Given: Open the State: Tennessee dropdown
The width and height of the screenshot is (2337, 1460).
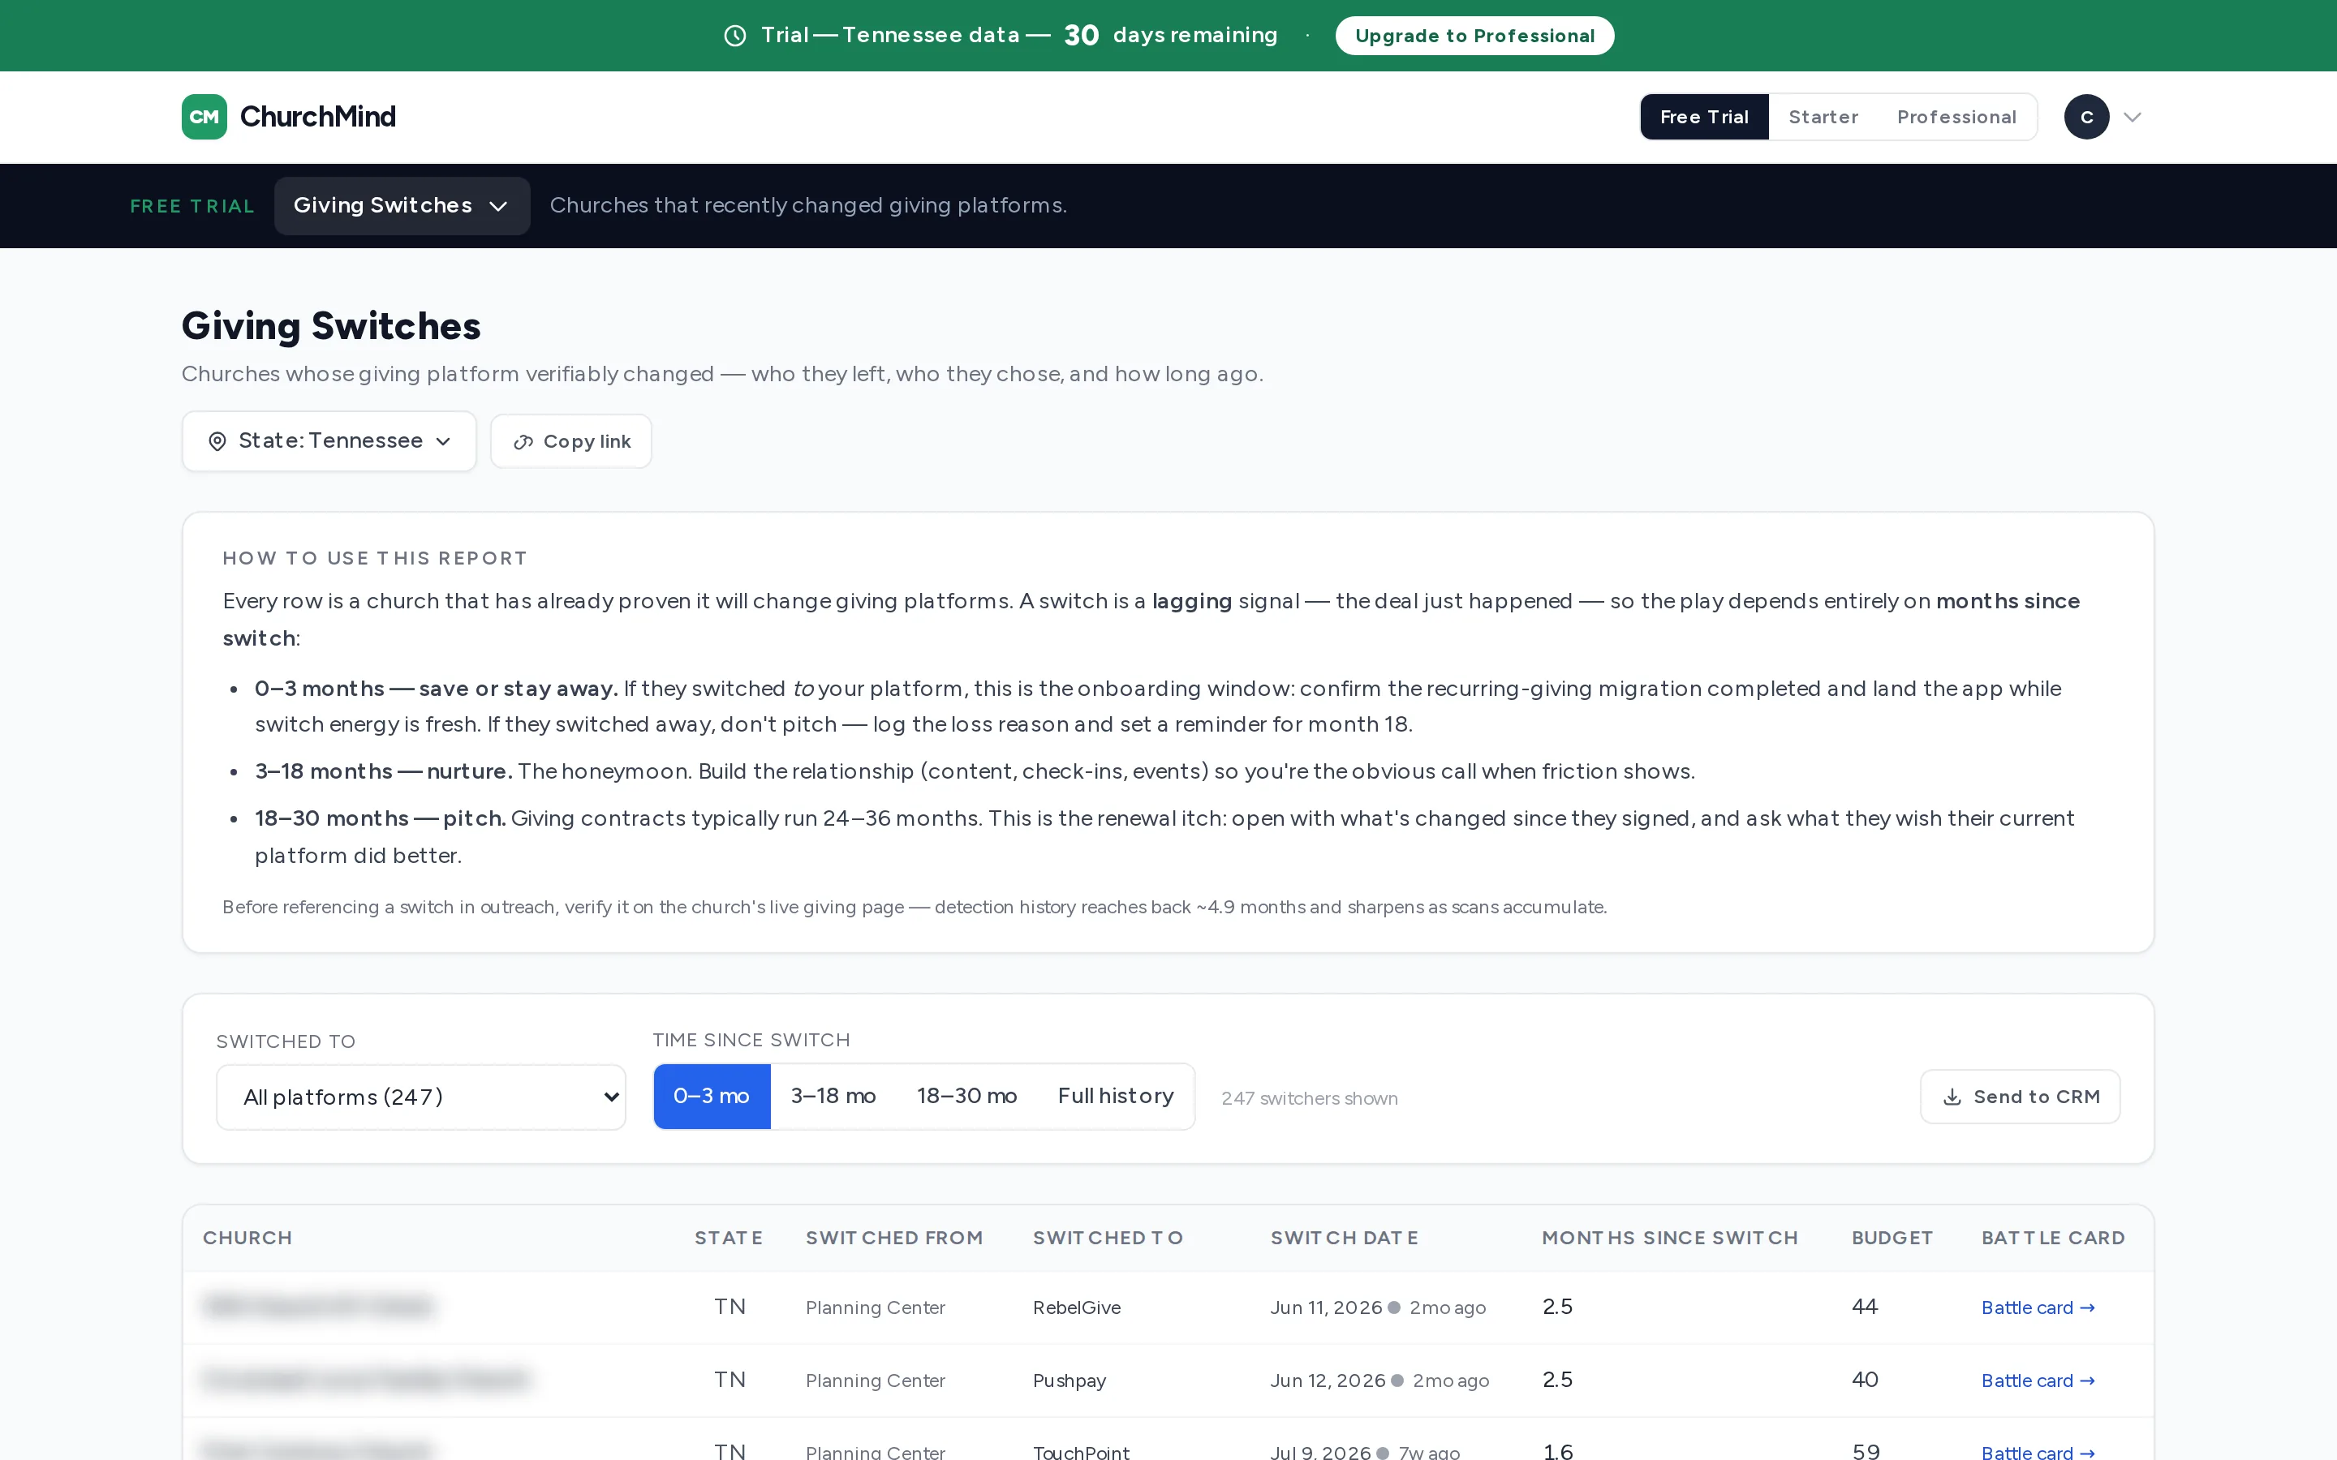Looking at the screenshot, I should tap(329, 441).
